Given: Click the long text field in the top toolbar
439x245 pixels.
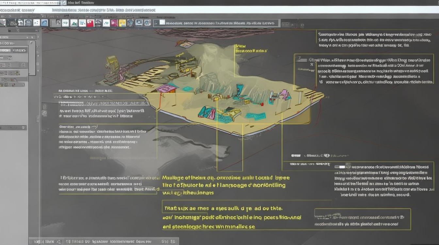Looking at the screenshot, I should point(217,23).
